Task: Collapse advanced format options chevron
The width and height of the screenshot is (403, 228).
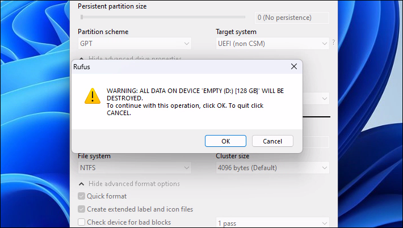Action: pyautogui.click(x=82, y=184)
